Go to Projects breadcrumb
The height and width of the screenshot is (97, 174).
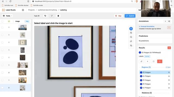pyautogui.click(x=32, y=10)
